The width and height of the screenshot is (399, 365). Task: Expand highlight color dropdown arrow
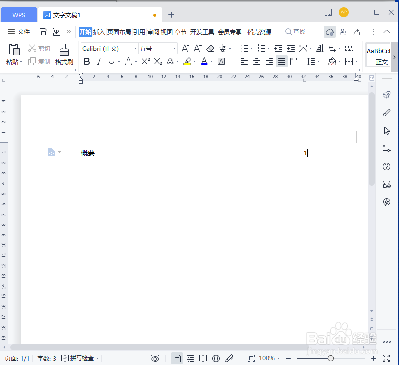pyautogui.click(x=195, y=61)
